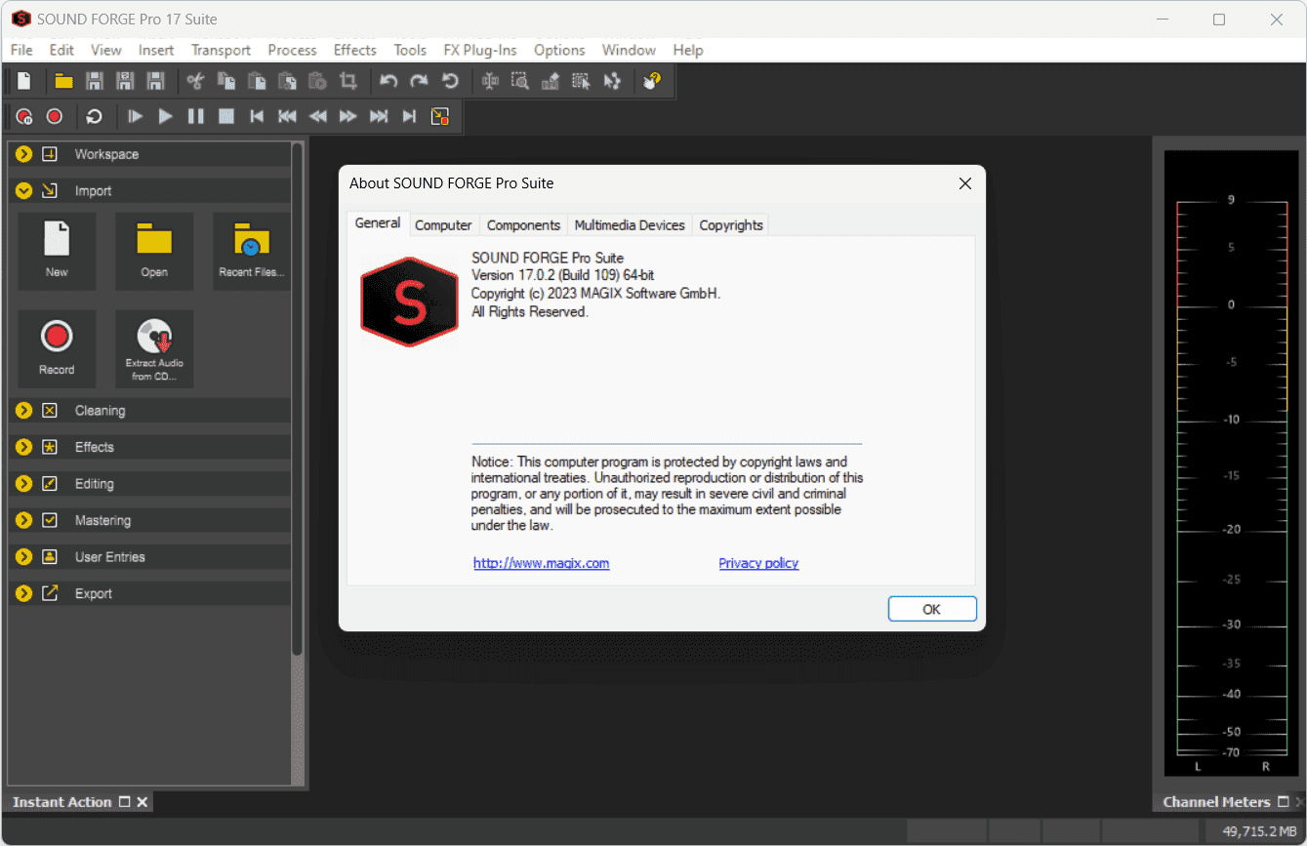The width and height of the screenshot is (1307, 846).
Task: Switch to the Components tab
Action: click(523, 225)
